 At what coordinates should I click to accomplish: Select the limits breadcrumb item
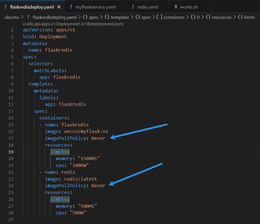(x=249, y=17)
